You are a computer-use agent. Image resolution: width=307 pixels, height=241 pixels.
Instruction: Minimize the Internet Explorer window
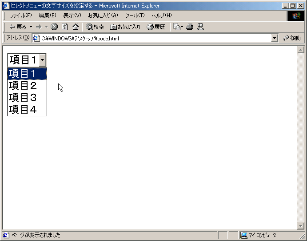[x=285, y=6]
